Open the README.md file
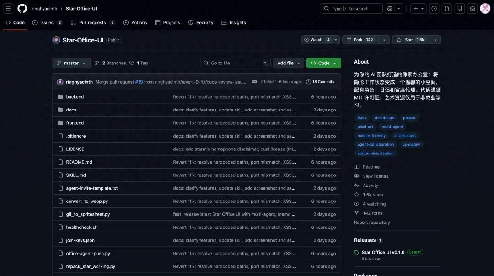 click(x=80, y=162)
